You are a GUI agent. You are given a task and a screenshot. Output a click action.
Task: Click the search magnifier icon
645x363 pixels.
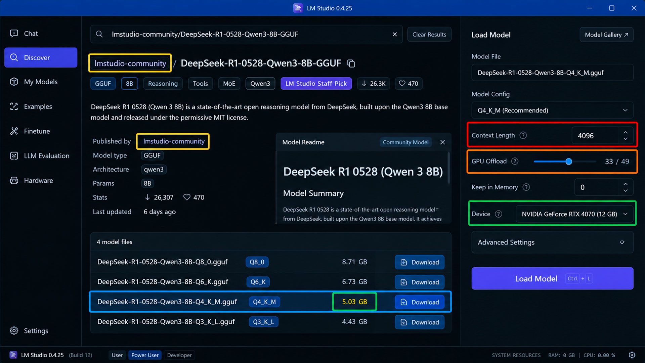coord(99,34)
